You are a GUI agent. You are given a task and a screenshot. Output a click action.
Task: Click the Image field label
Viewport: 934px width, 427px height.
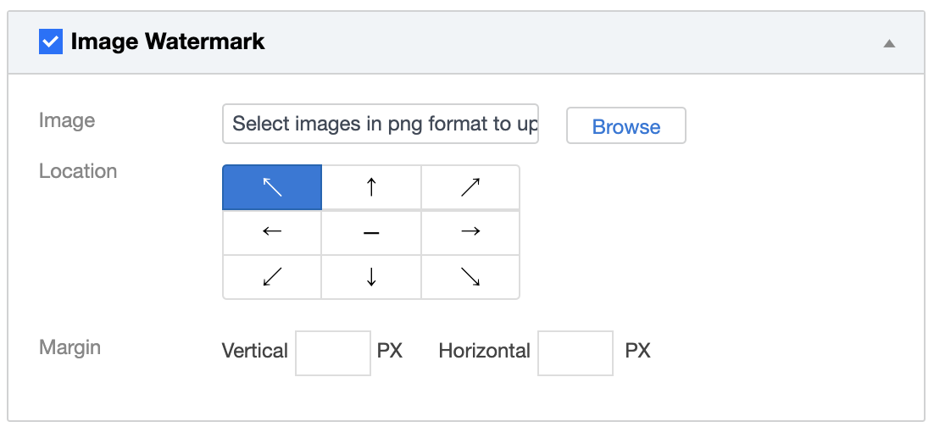[x=67, y=120]
